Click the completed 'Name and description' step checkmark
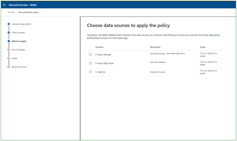The height and width of the screenshot is (141, 237). tap(9, 24)
